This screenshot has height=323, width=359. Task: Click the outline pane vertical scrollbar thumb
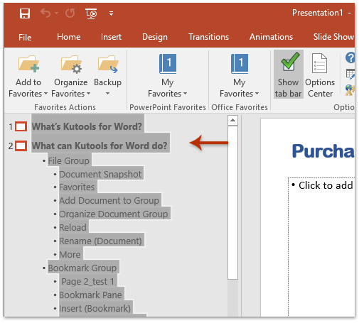tap(232, 202)
